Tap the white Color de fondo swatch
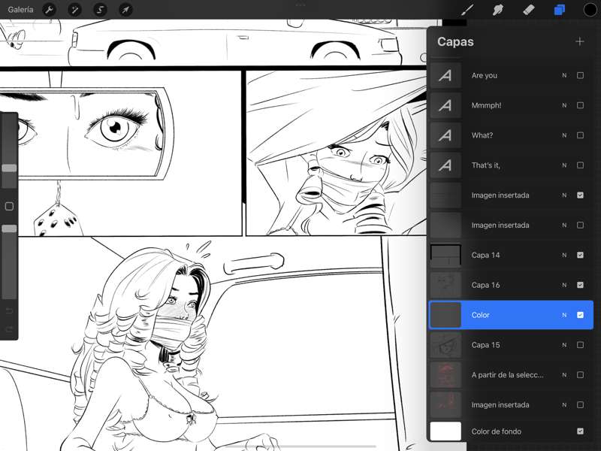 (445, 431)
